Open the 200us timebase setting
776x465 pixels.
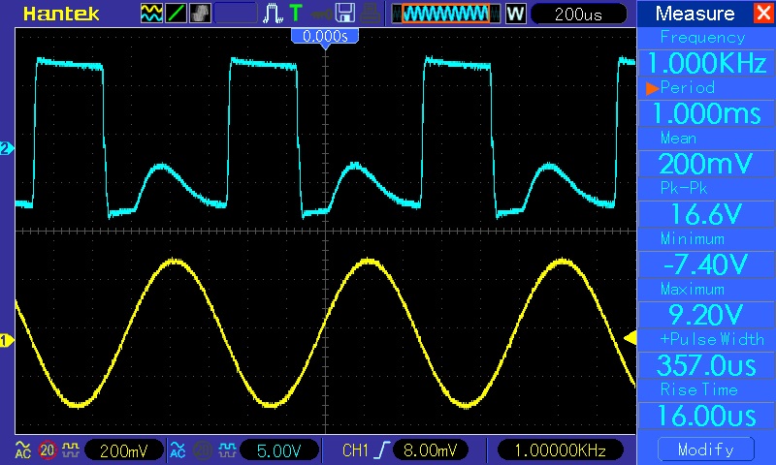click(x=578, y=14)
